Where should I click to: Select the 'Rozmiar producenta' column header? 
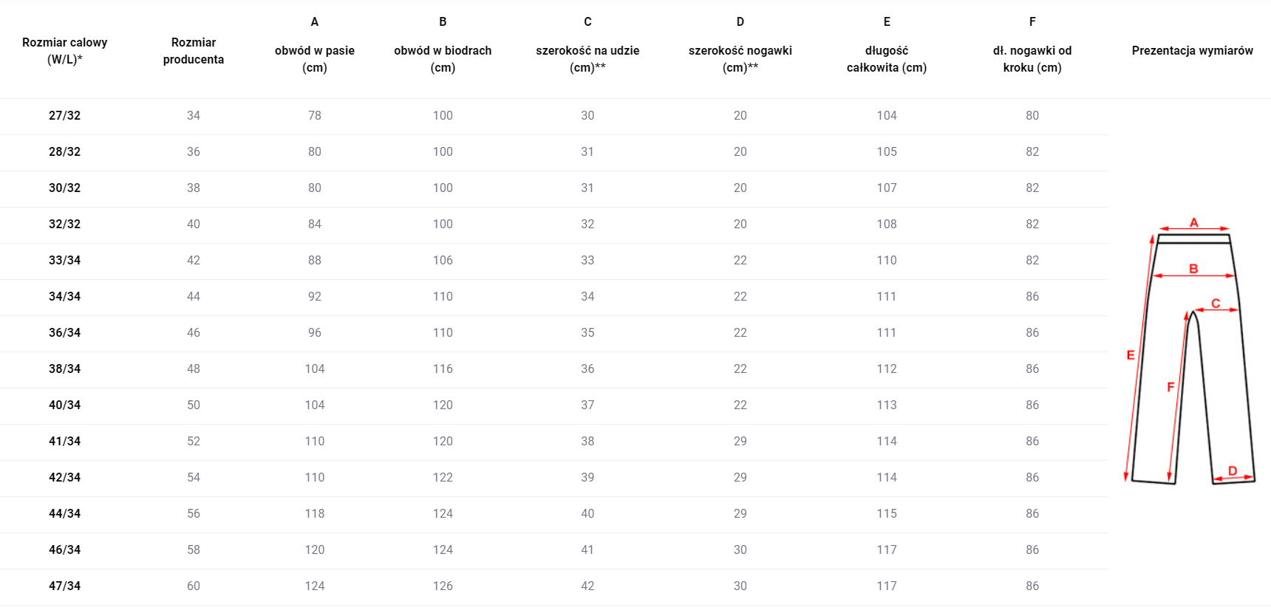point(194,51)
